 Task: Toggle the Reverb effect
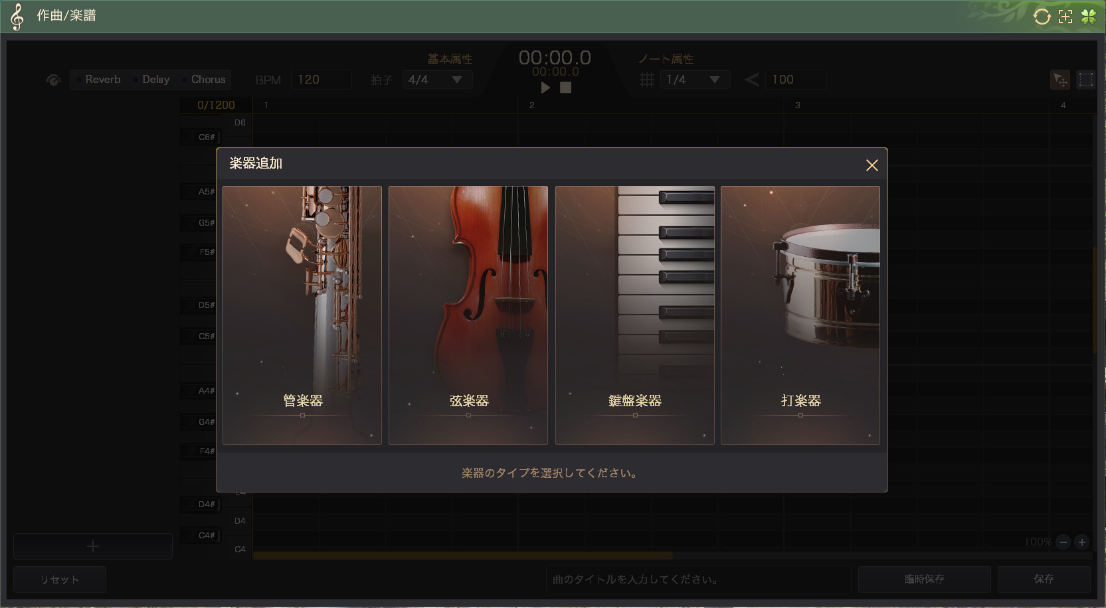[102, 80]
